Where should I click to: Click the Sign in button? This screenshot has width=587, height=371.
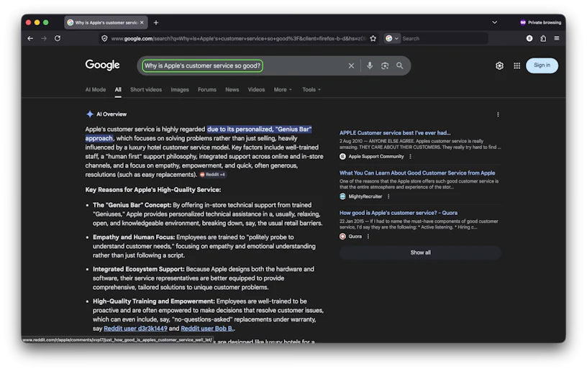(542, 65)
